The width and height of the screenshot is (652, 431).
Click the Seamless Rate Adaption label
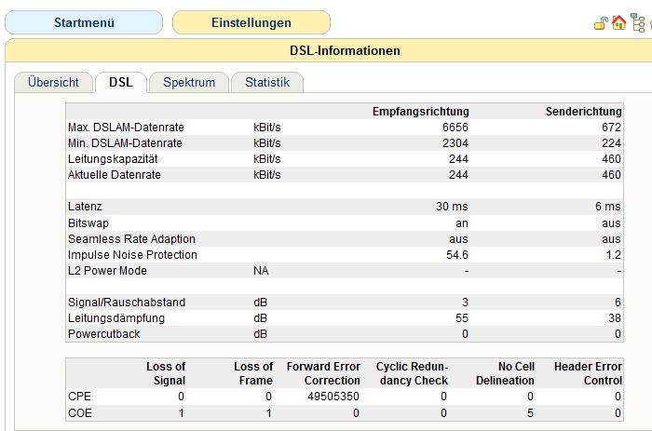click(131, 239)
